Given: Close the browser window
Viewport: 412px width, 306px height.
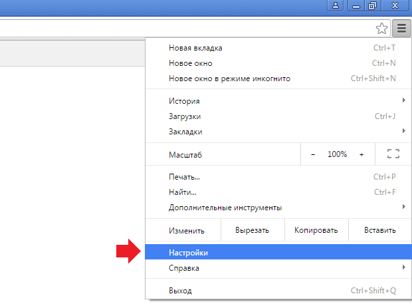Looking at the screenshot, I should pyautogui.click(x=395, y=5).
